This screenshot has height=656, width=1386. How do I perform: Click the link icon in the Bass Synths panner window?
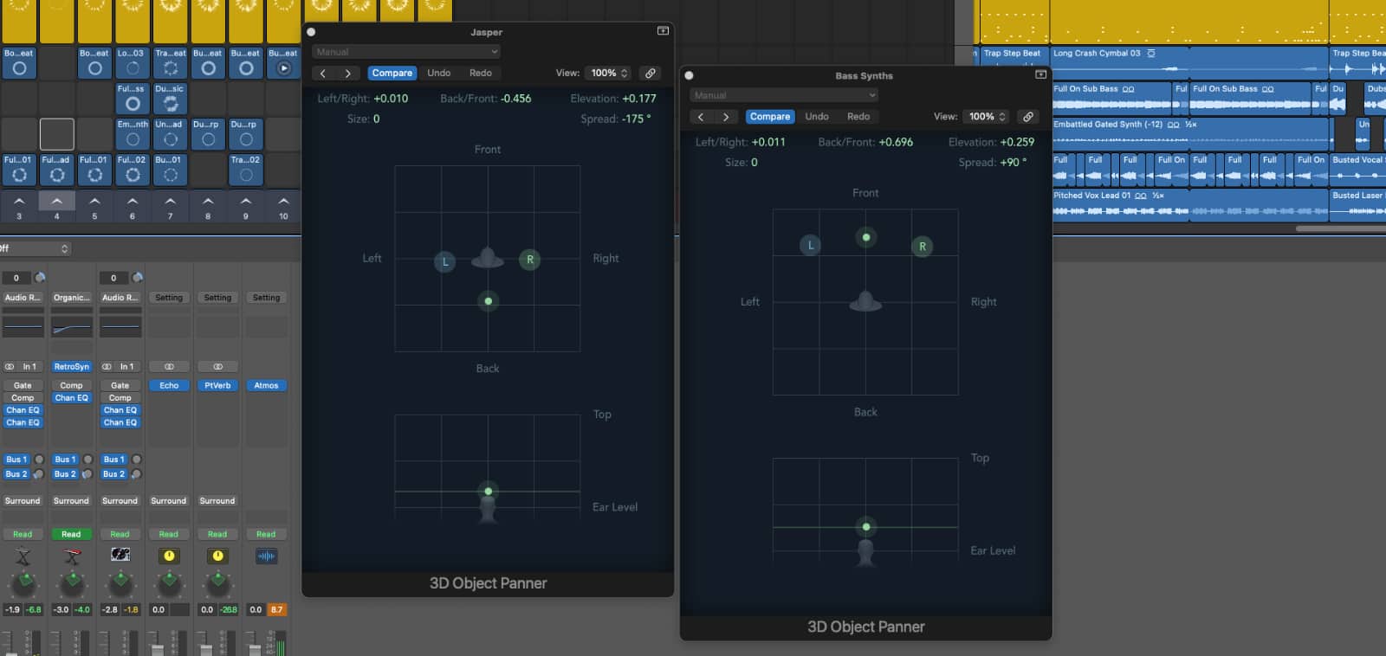click(x=1028, y=117)
